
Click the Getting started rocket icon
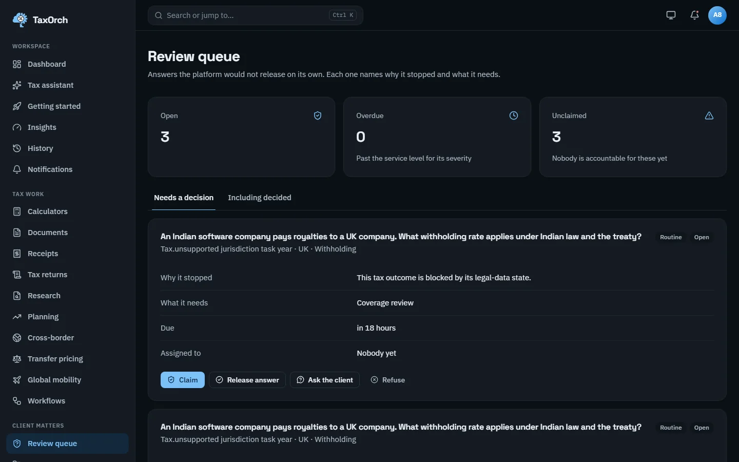click(x=17, y=106)
